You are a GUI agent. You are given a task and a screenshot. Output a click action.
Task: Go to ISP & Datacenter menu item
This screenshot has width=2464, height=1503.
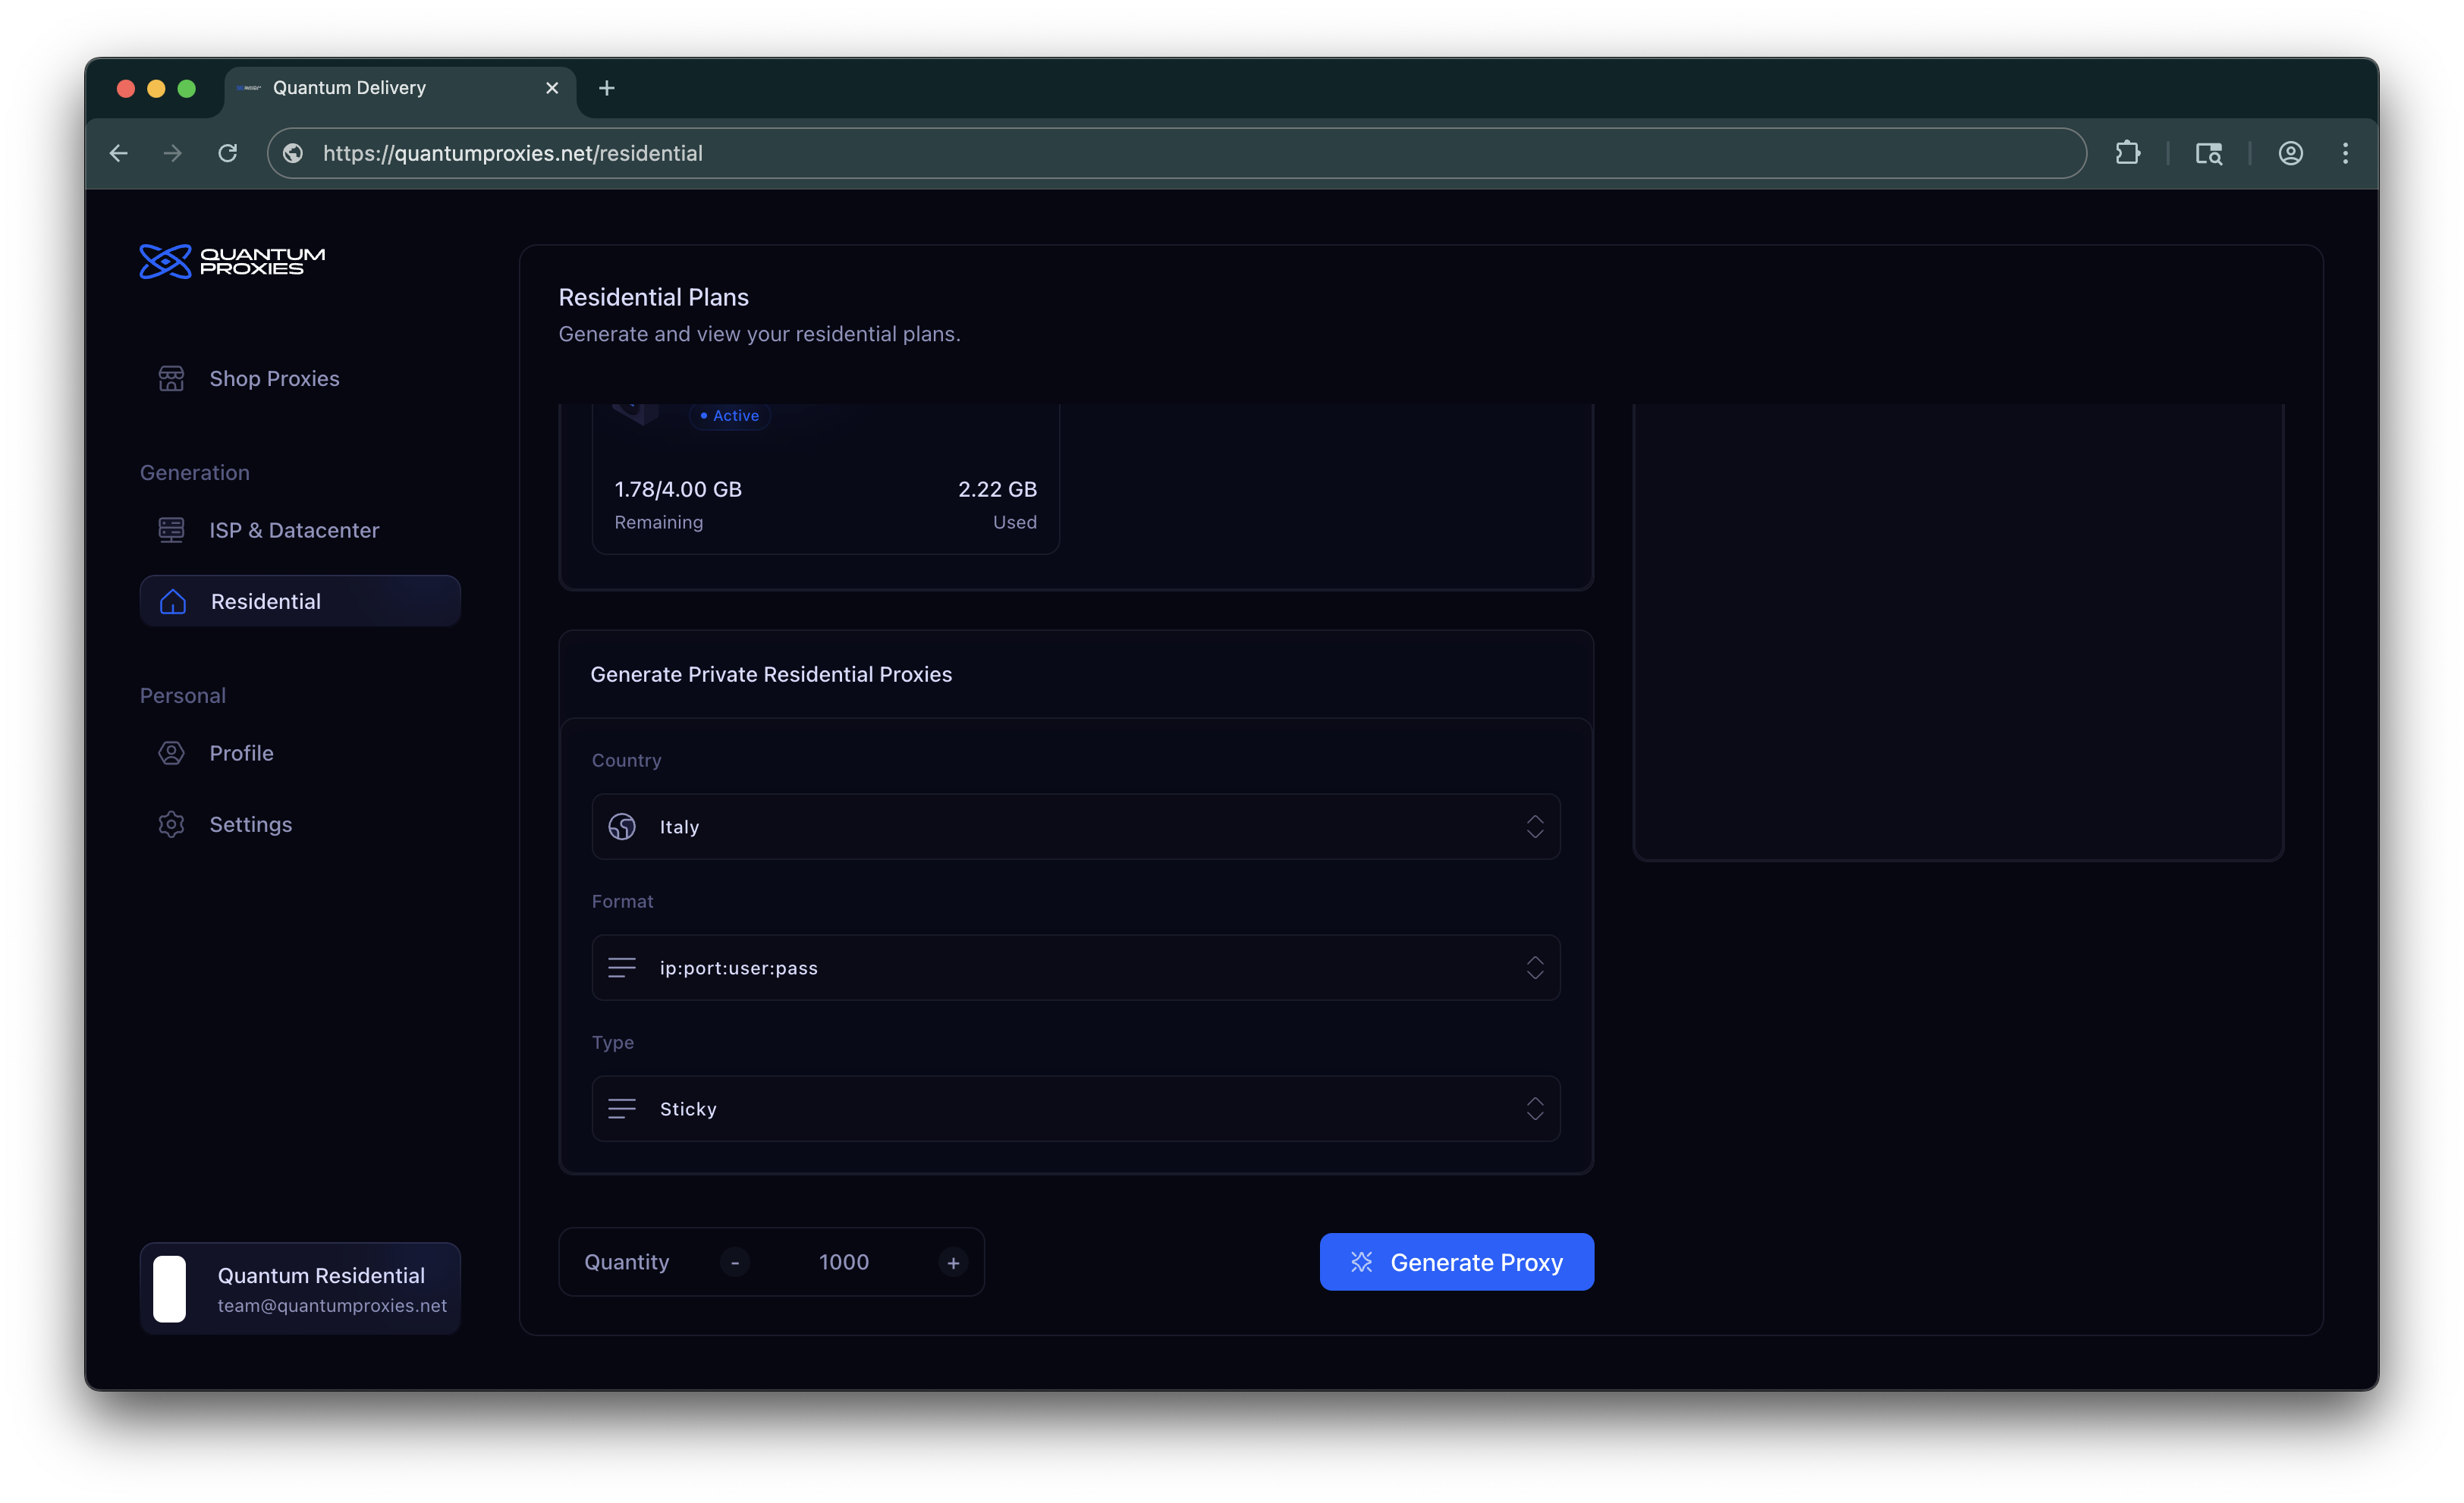coord(294,529)
